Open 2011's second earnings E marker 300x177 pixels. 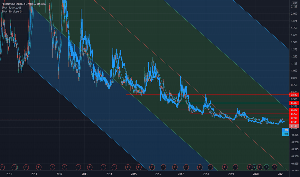[52, 167]
